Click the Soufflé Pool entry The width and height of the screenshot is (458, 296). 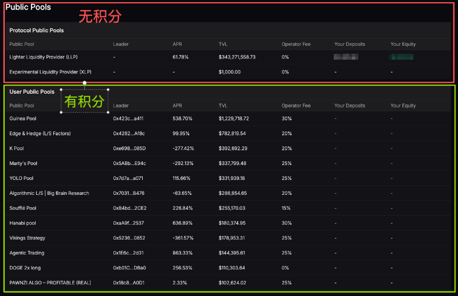coord(23,208)
